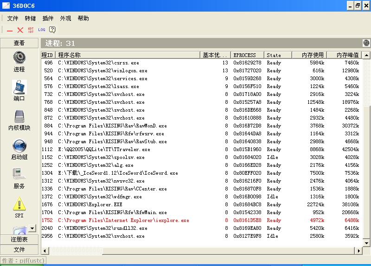Click the 作者: pjf(ustc) status bar text

pos(23,260)
